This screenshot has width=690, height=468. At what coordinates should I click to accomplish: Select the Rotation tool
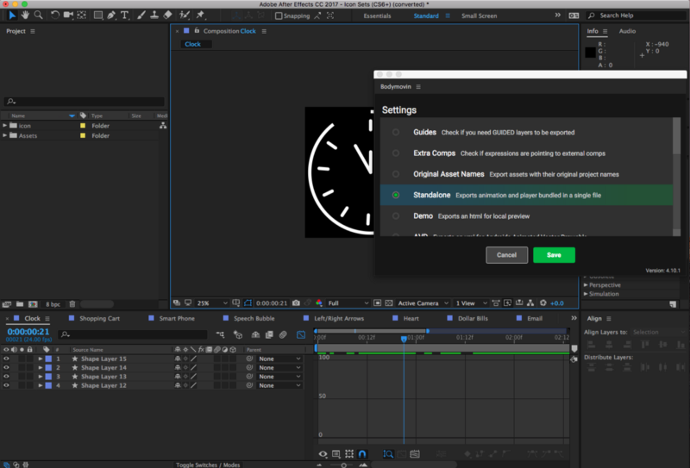[54, 16]
